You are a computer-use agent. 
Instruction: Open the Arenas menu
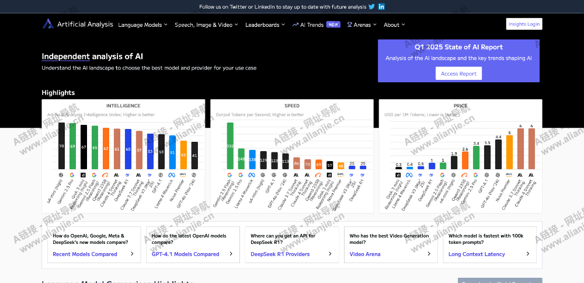coord(362,25)
